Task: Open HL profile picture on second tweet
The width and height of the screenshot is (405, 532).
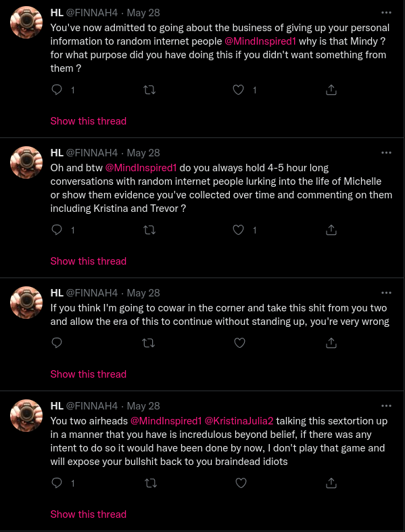Action: pos(26,162)
